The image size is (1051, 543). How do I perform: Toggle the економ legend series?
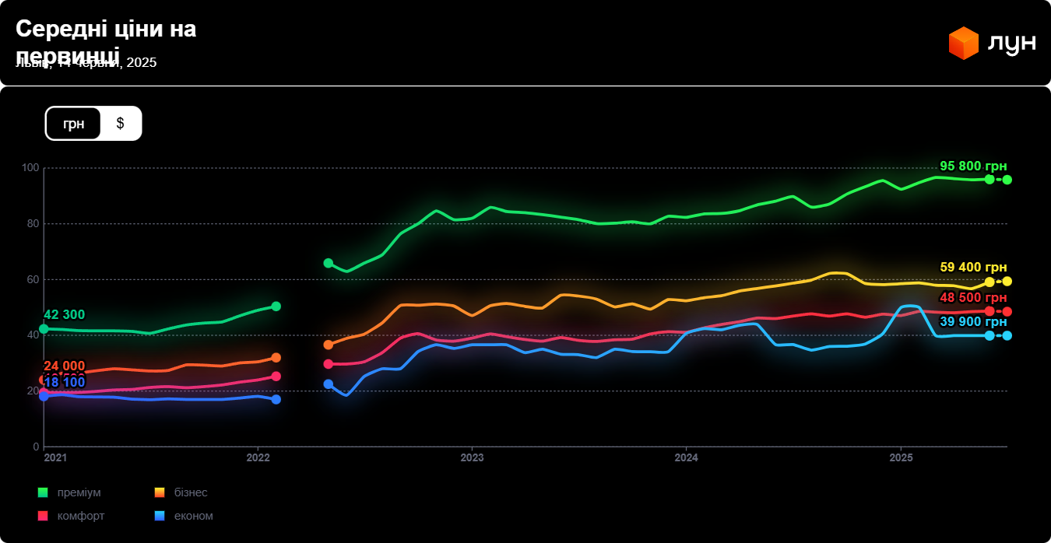click(193, 516)
